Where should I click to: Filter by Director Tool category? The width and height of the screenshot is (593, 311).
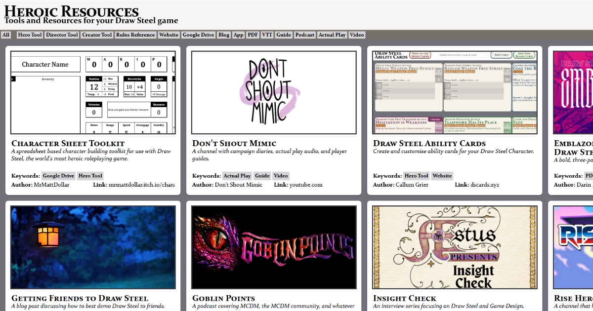tap(62, 35)
